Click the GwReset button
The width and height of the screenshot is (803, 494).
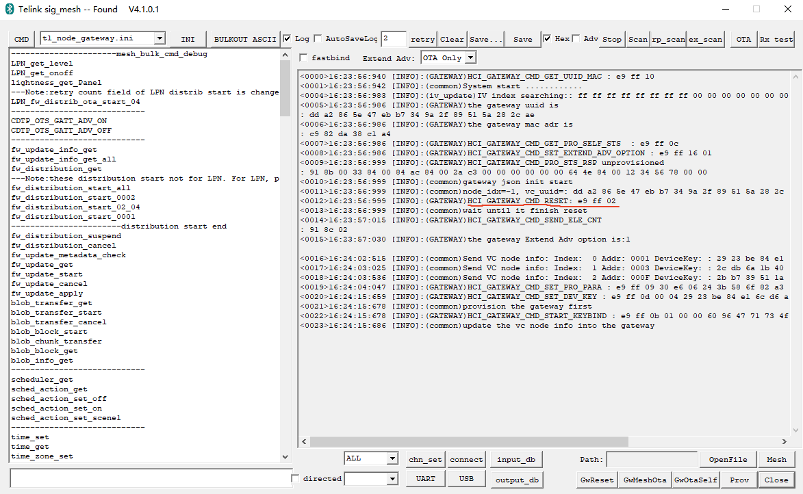[597, 480]
